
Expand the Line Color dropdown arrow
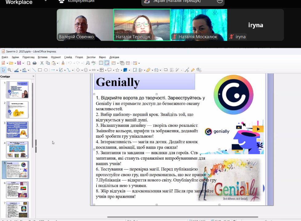click(x=21, y=70)
